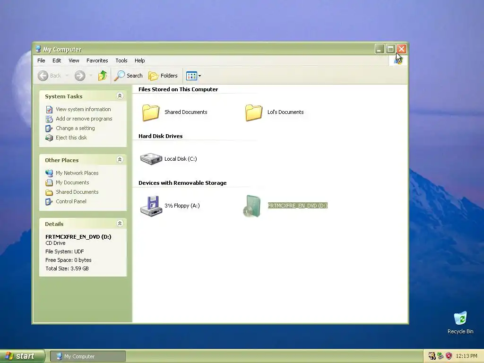Image resolution: width=484 pixels, height=363 pixels.
Task: Click the Windows flag logo in menu bar
Action: [x=398, y=60]
